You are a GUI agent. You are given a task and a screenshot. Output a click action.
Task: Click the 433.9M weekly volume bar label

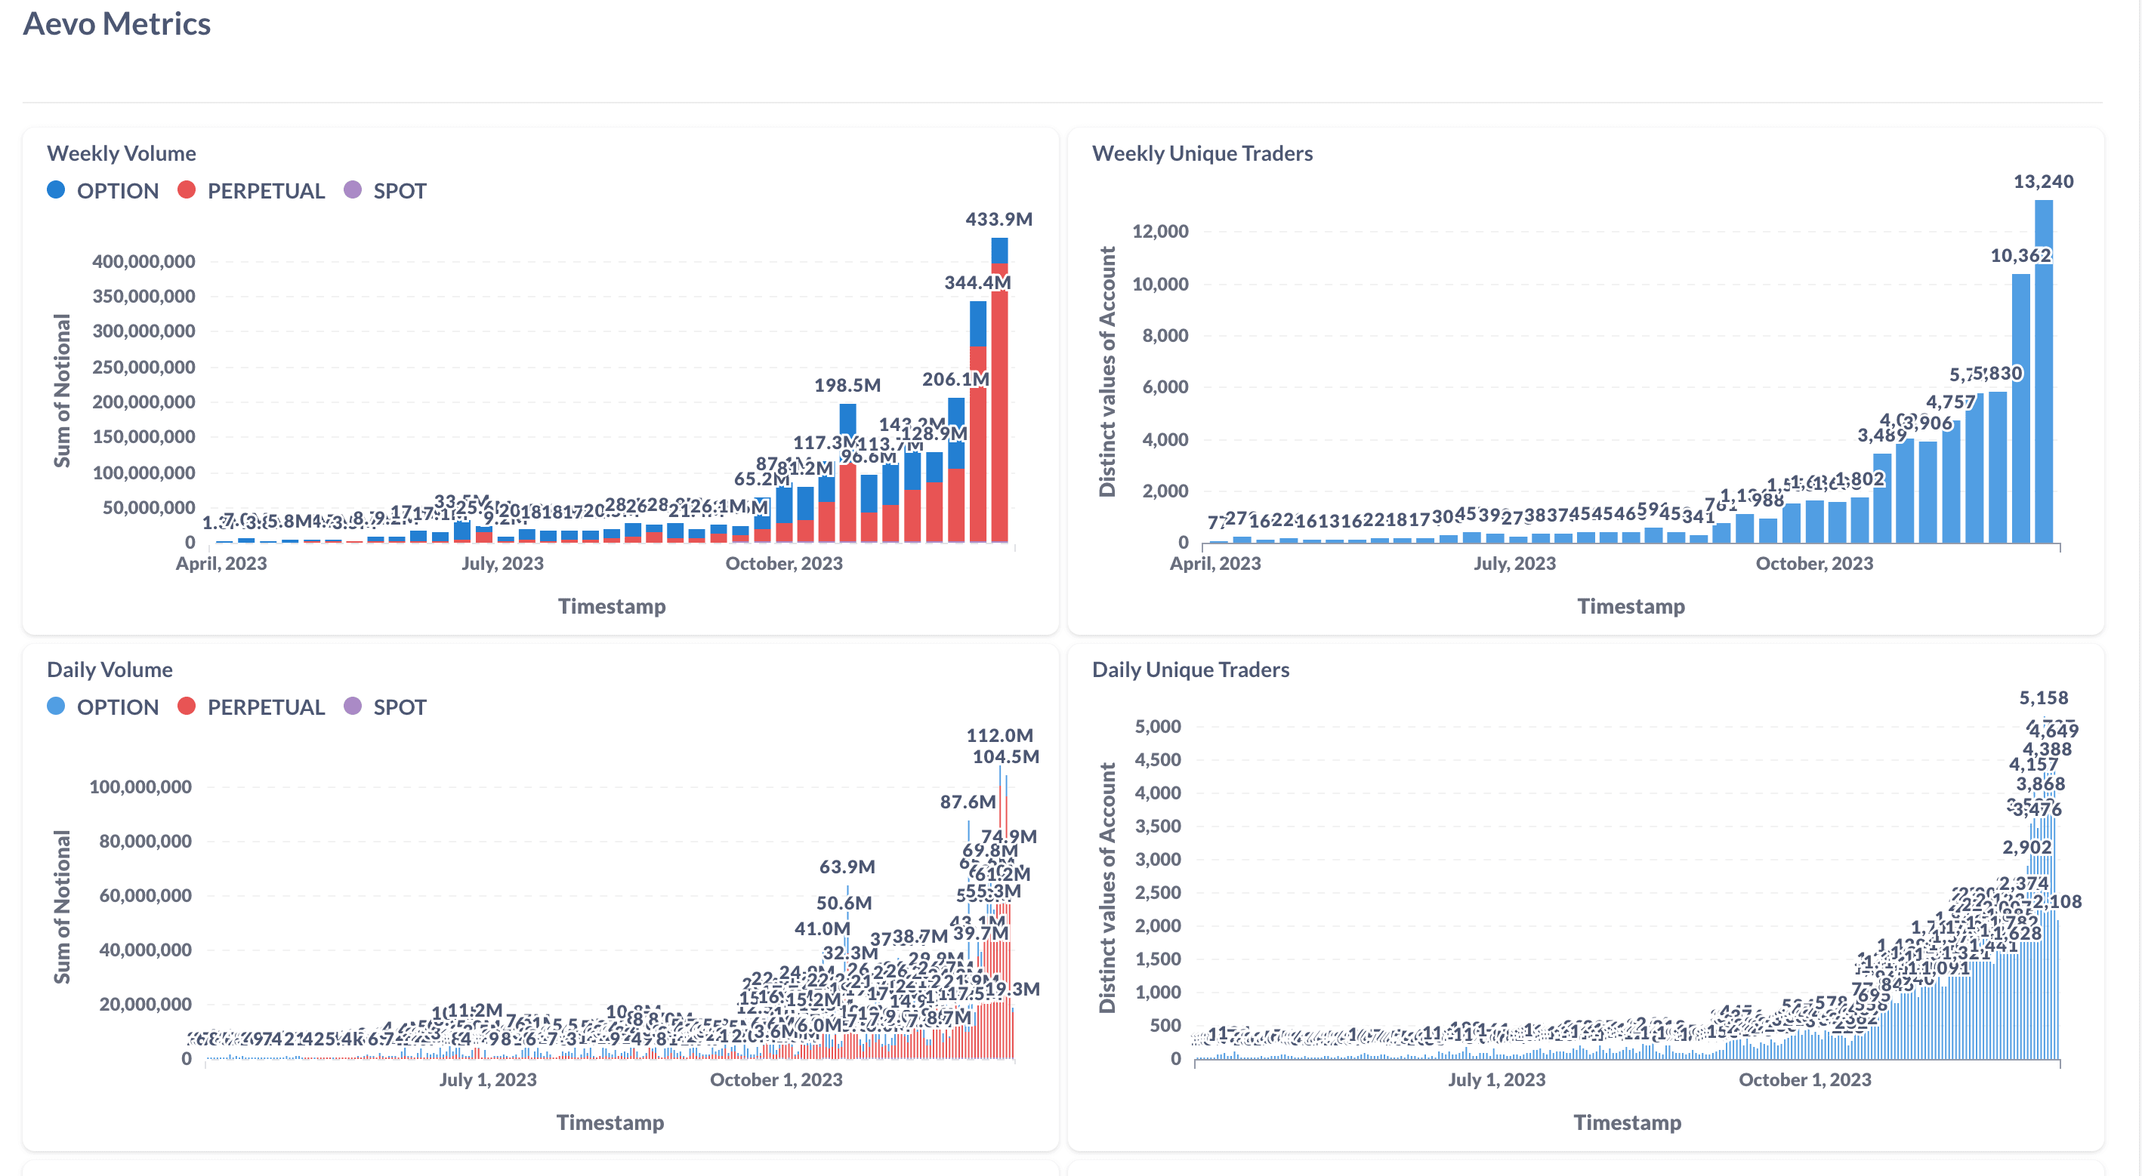point(998,220)
